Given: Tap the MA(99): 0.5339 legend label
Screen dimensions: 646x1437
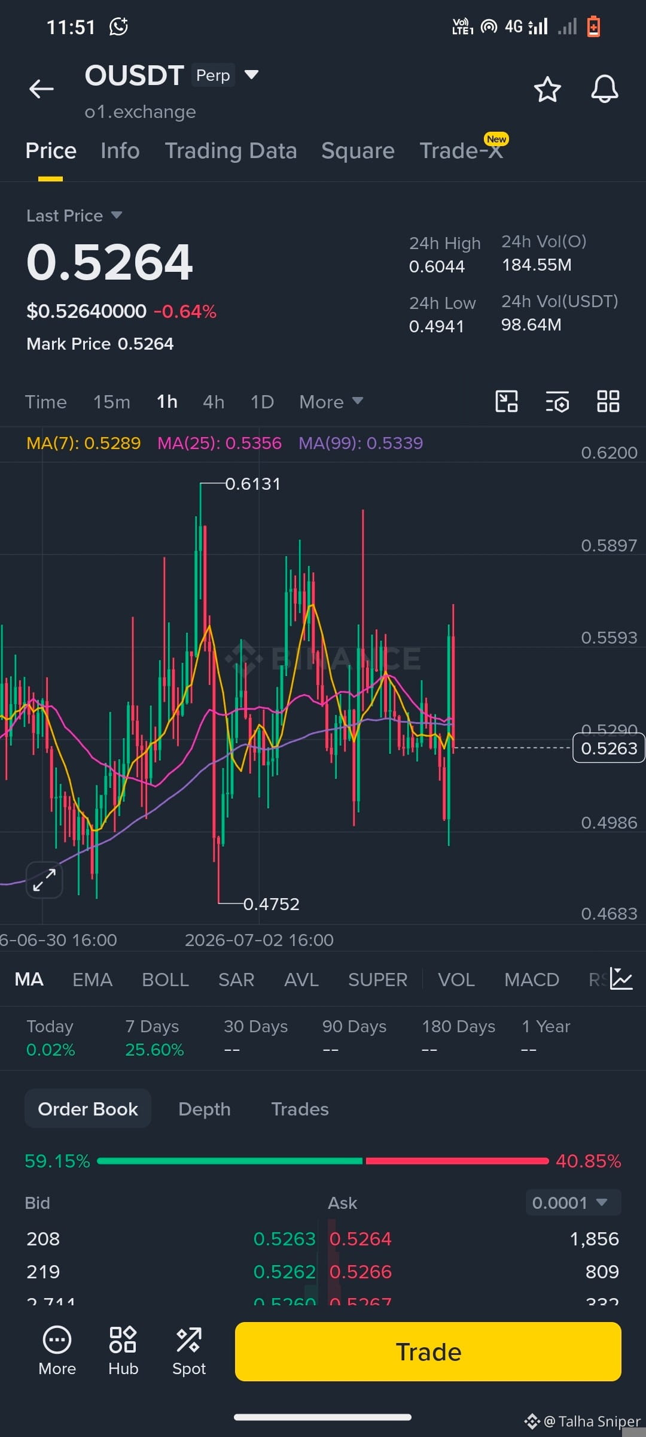Looking at the screenshot, I should pyautogui.click(x=361, y=443).
